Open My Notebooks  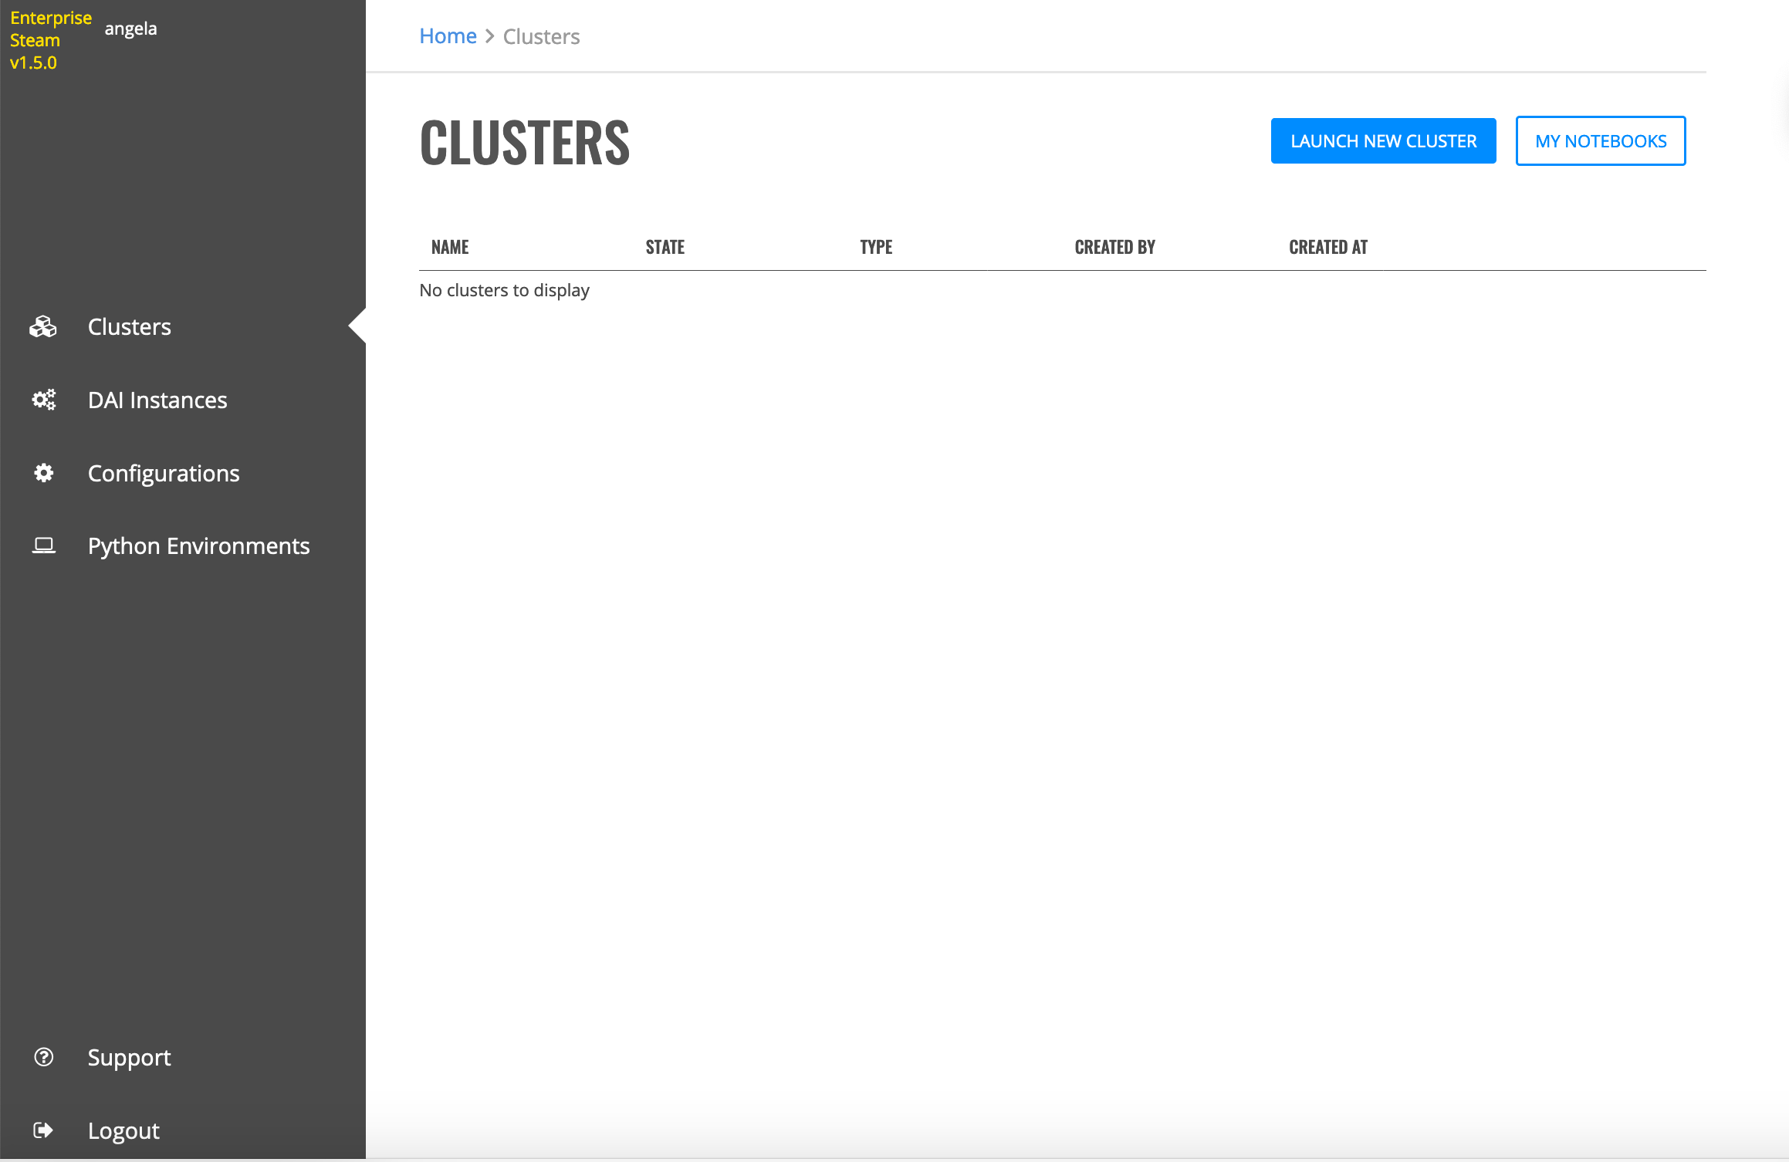[x=1601, y=141]
